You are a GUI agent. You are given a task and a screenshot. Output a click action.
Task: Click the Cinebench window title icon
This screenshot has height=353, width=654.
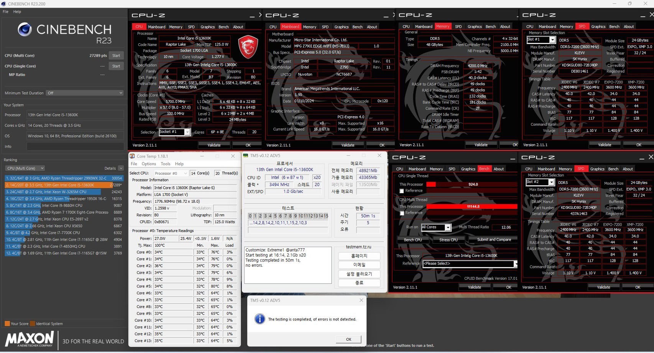point(3,4)
